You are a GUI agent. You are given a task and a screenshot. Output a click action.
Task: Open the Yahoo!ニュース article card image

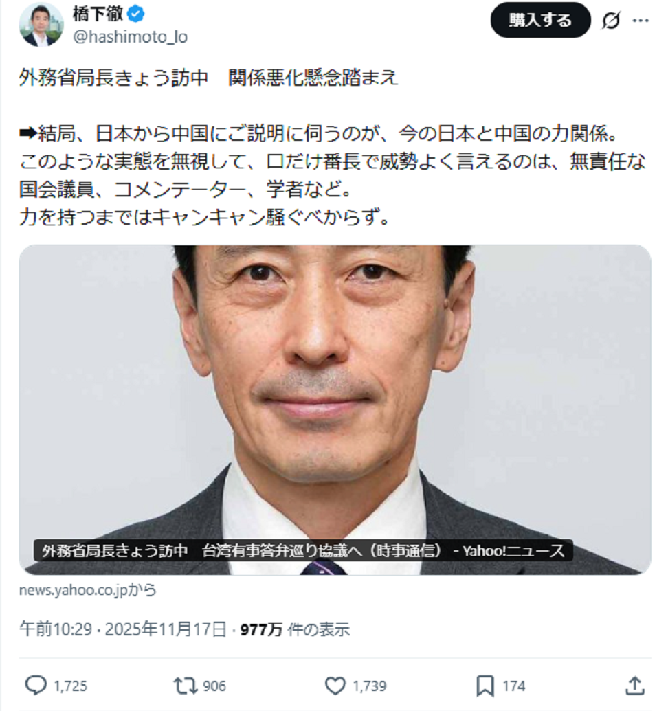click(x=335, y=409)
